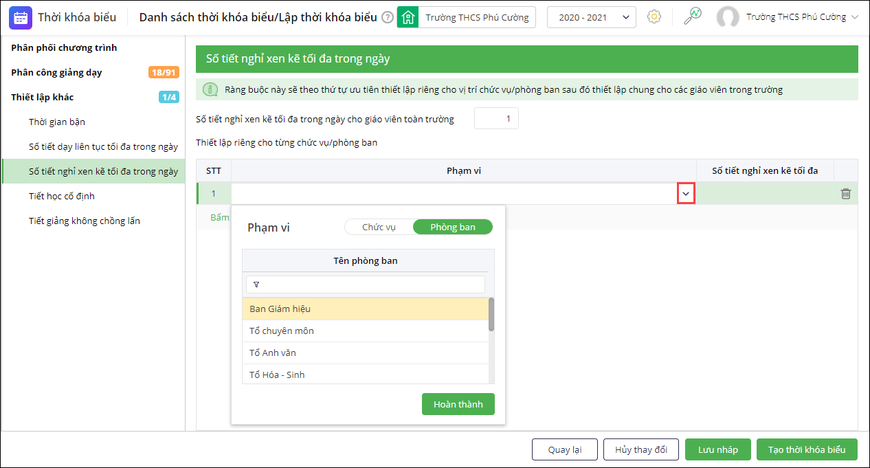Image resolution: width=870 pixels, height=468 pixels.
Task: Open the settings gear icon
Action: point(654,17)
